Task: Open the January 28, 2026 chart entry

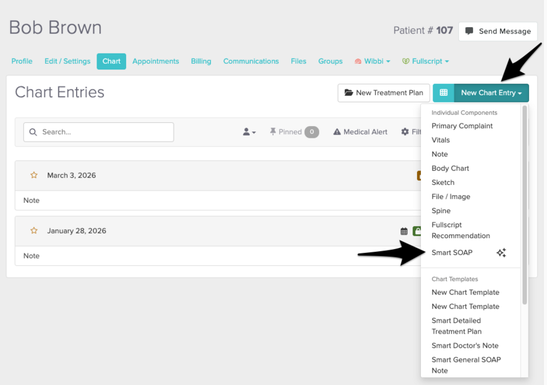Action: (77, 230)
